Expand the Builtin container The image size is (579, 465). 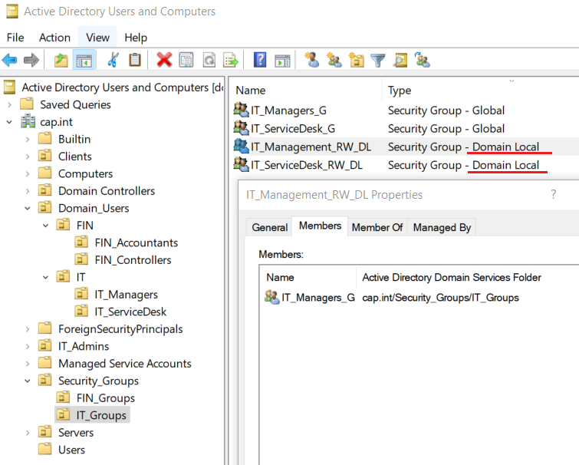point(28,139)
